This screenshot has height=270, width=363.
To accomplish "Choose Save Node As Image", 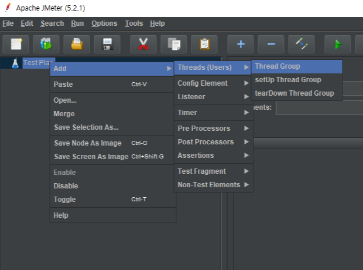I will tap(112, 143).
